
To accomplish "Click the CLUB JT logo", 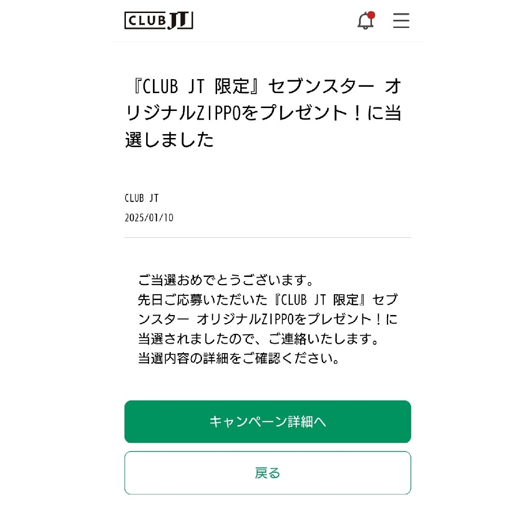I will 159,21.
